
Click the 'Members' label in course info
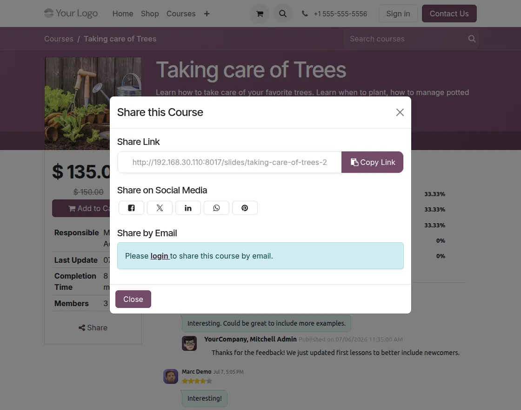[72, 303]
